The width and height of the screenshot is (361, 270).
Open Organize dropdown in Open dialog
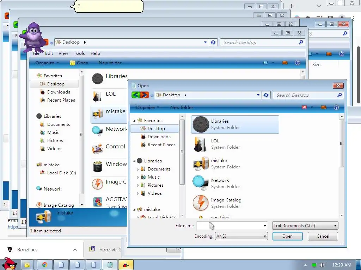pyautogui.click(x=148, y=107)
